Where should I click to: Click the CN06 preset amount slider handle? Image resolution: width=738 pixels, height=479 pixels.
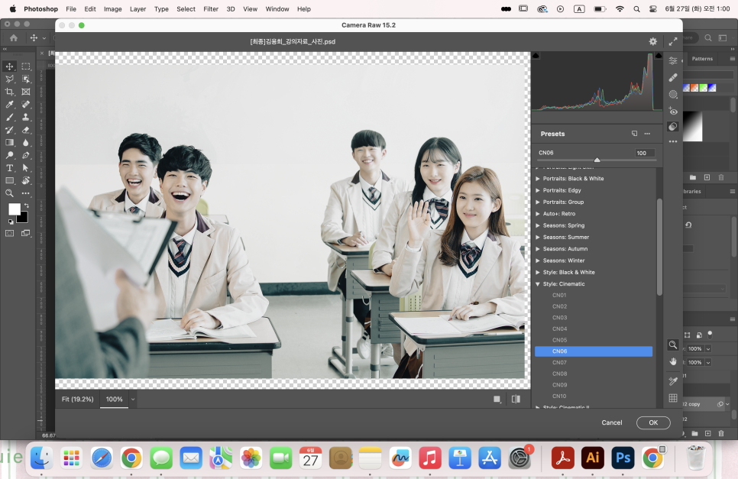pos(597,160)
